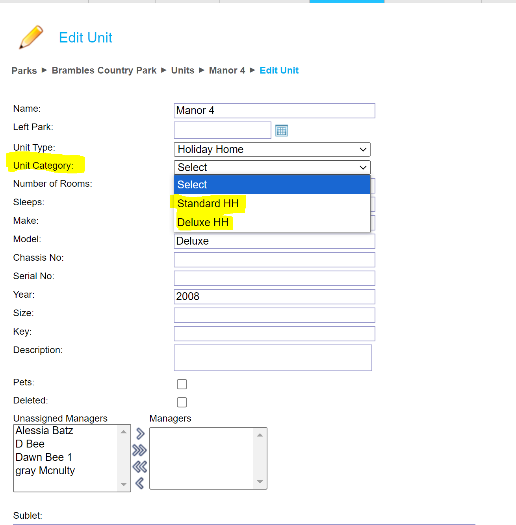This screenshot has width=516, height=525.
Task: Tick the Deleted checkbox
Action: [x=182, y=402]
